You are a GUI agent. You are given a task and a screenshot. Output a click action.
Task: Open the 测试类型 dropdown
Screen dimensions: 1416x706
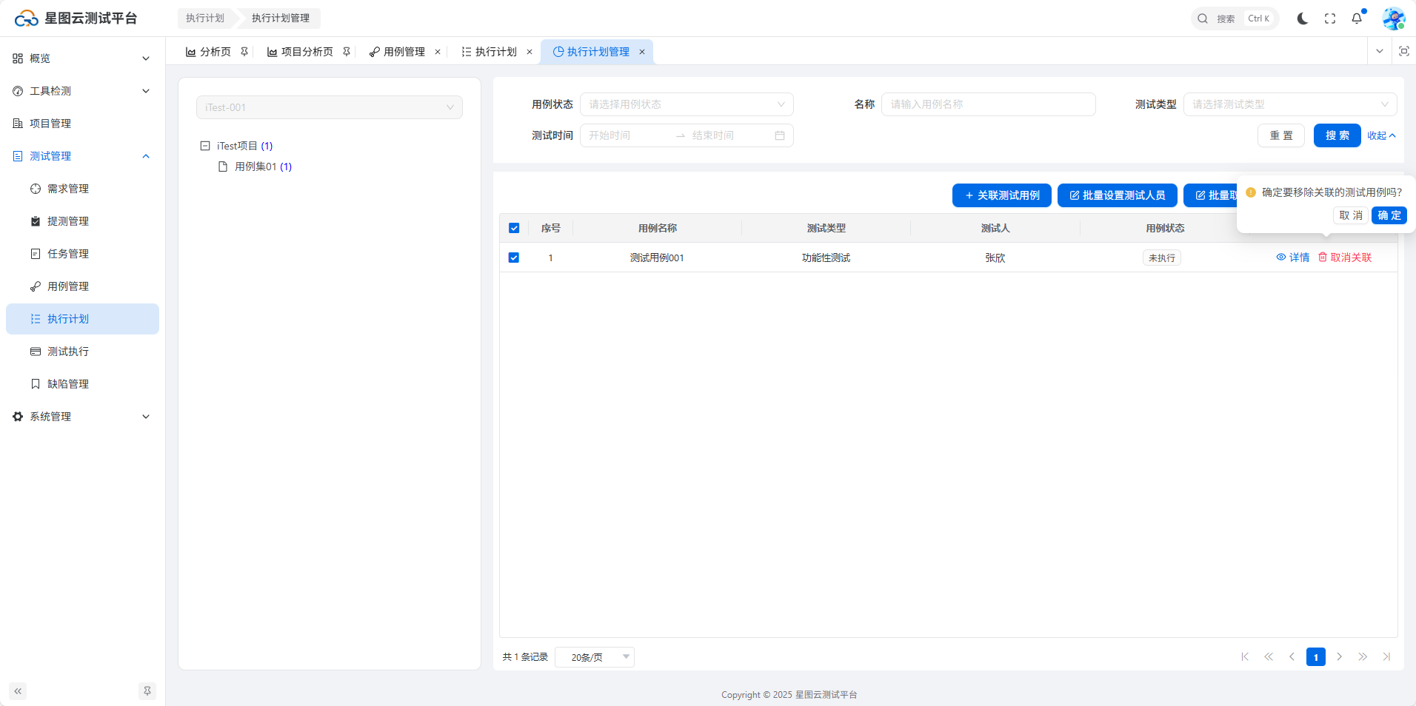pyautogui.click(x=1289, y=104)
